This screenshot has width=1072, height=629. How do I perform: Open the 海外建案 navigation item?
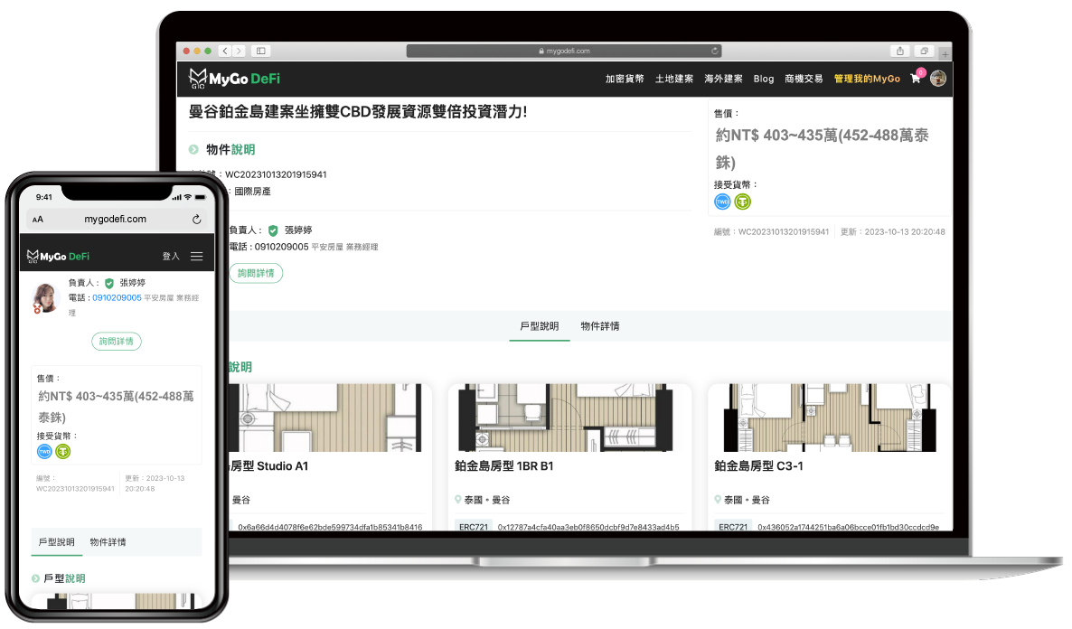coord(723,79)
